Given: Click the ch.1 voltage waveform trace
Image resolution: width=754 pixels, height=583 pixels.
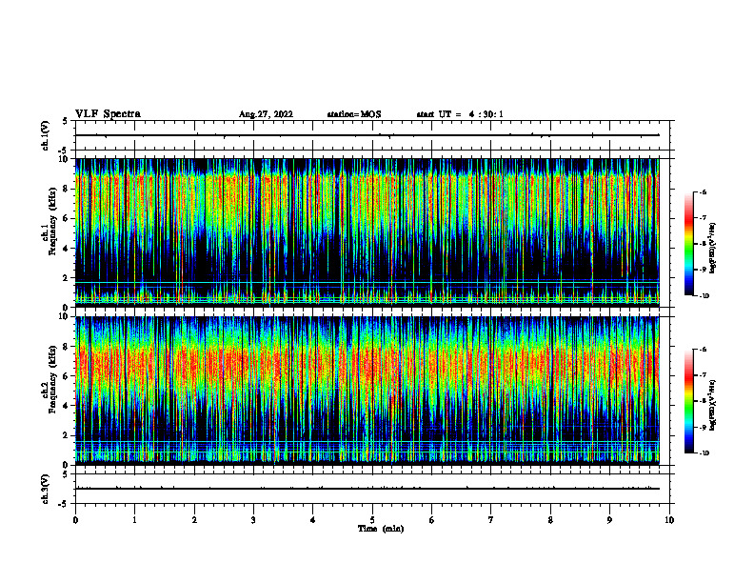Looking at the screenshot, I should [x=367, y=135].
